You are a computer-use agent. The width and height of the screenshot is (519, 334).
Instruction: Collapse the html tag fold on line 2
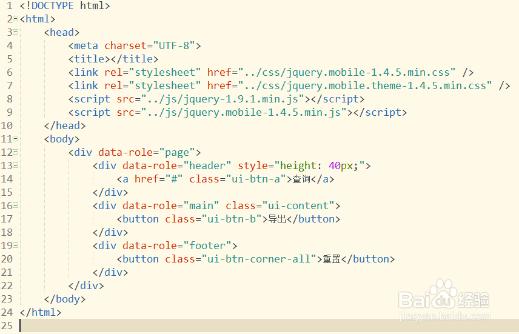(16, 19)
